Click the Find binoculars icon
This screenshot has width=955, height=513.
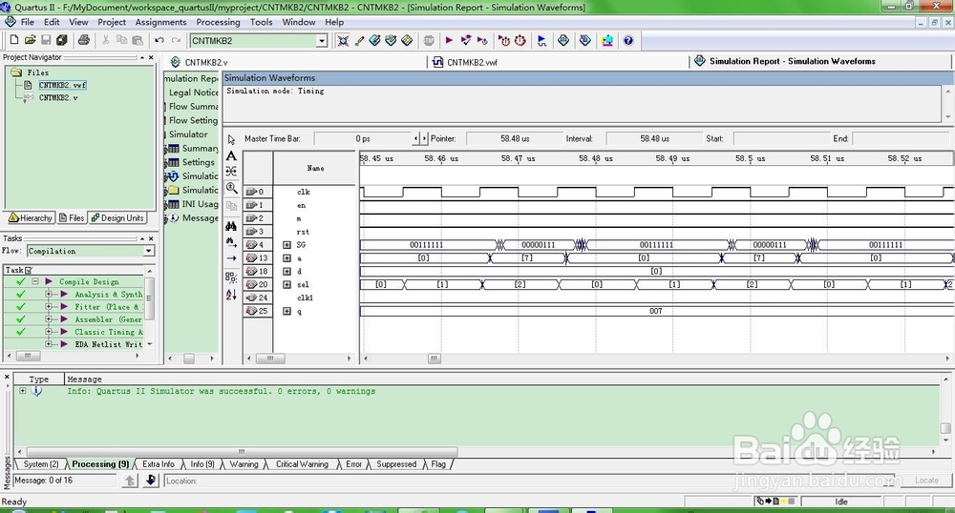pyautogui.click(x=231, y=226)
